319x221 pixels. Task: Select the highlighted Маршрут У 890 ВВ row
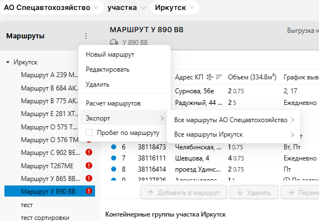(x=49, y=191)
